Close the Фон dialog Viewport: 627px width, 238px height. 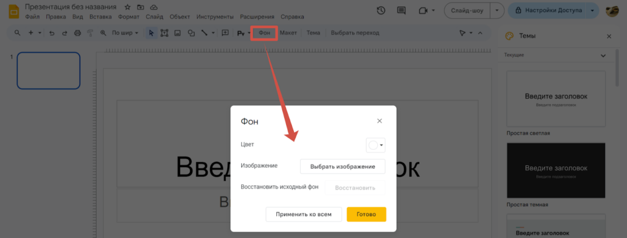(x=380, y=121)
